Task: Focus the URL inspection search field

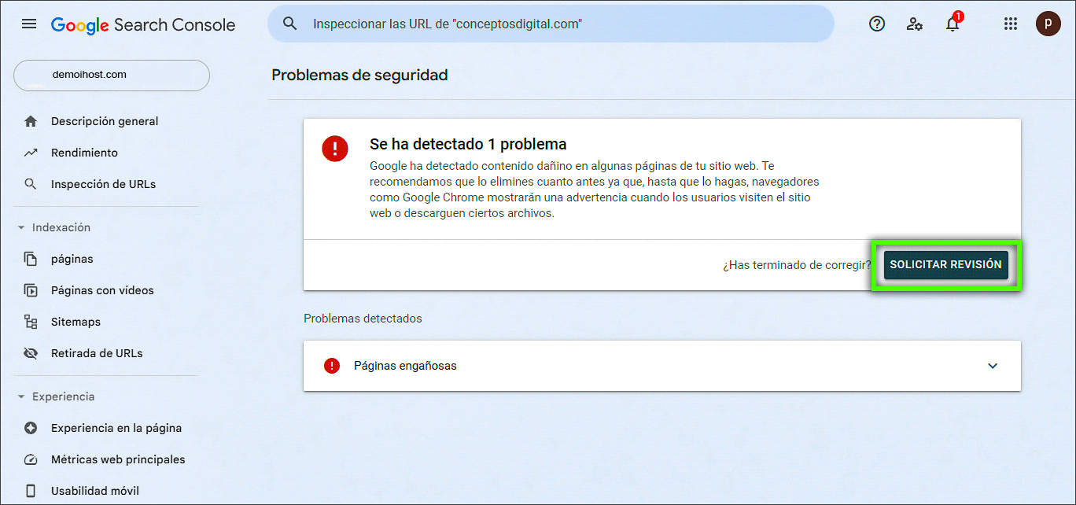Action: (x=551, y=24)
